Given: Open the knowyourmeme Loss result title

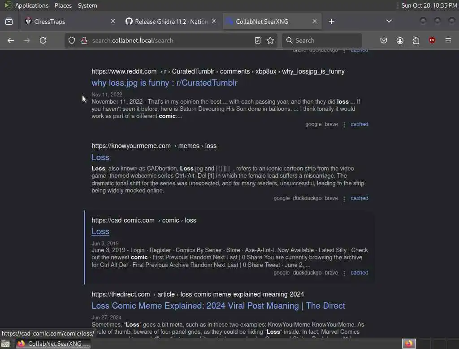Looking at the screenshot, I should point(100,157).
